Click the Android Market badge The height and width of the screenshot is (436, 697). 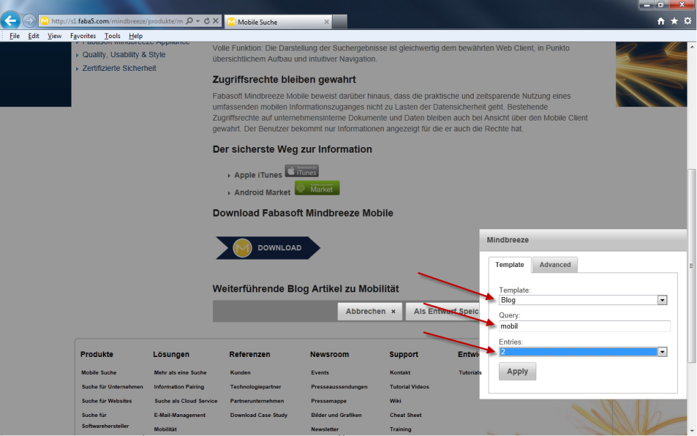(317, 188)
